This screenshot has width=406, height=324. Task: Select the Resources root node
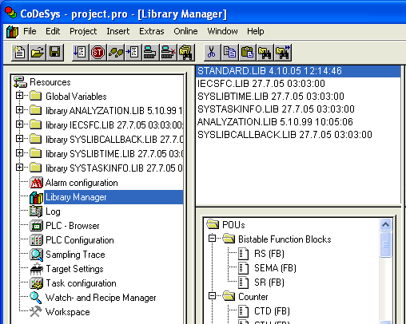(x=50, y=82)
